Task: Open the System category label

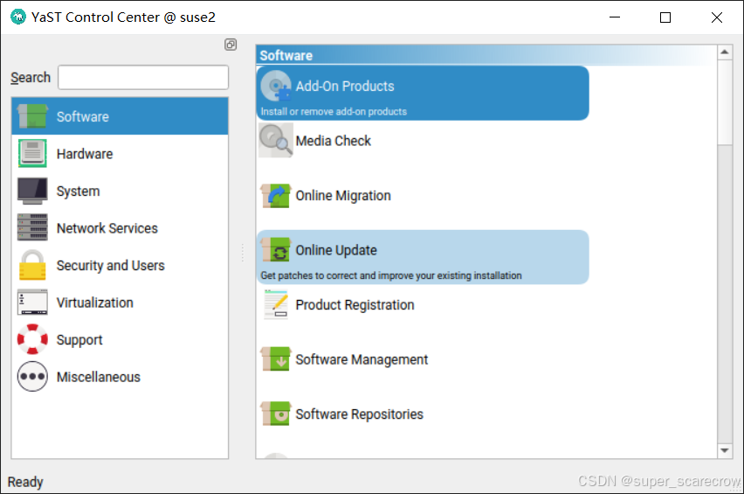Action: click(x=79, y=191)
